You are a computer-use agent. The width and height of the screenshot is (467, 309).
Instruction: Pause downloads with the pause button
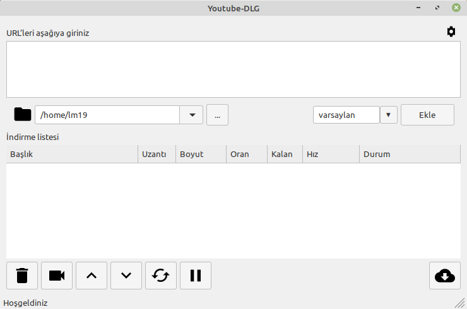click(196, 276)
